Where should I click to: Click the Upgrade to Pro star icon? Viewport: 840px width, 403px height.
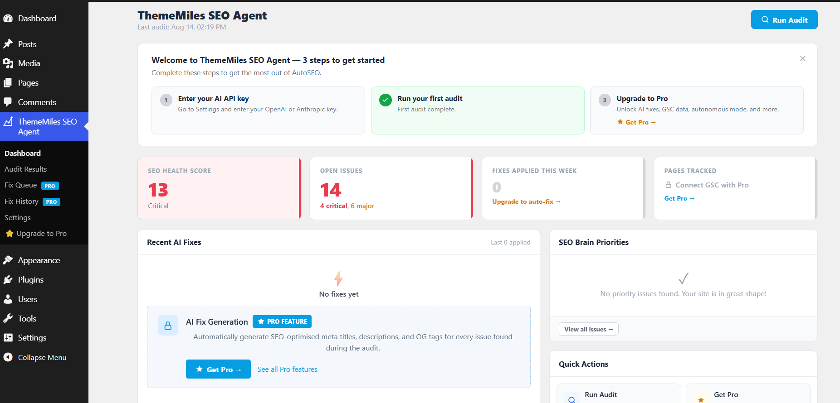pos(10,234)
